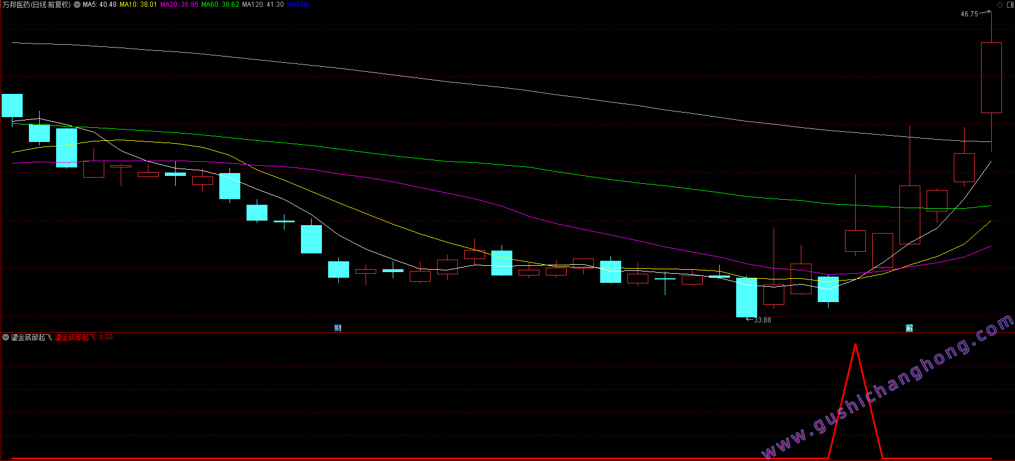Click the red signal peak in the indicator panel
The image size is (1015, 461).
(x=855, y=346)
